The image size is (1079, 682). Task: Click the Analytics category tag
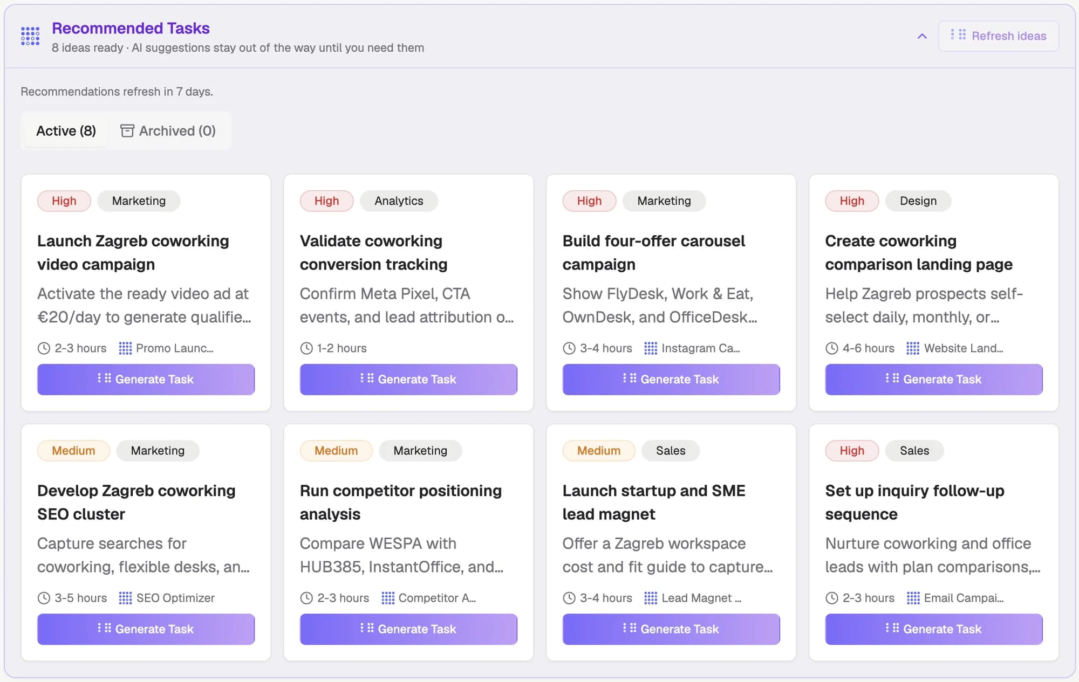point(399,201)
